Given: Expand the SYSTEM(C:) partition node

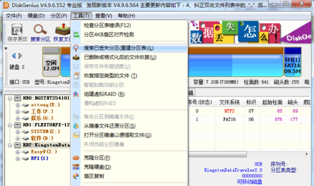Looking at the screenshot, I should [x=18, y=132].
